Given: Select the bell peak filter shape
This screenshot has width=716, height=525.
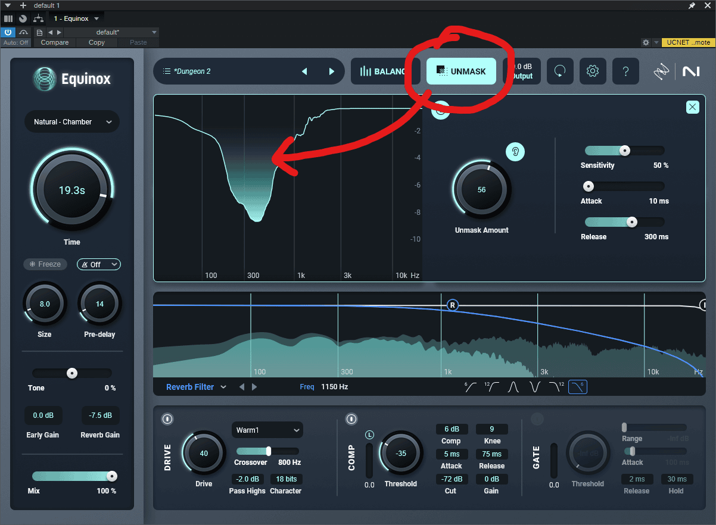Looking at the screenshot, I should pyautogui.click(x=513, y=387).
